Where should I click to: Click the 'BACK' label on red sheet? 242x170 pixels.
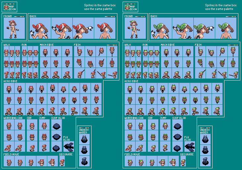click(x=33, y=16)
